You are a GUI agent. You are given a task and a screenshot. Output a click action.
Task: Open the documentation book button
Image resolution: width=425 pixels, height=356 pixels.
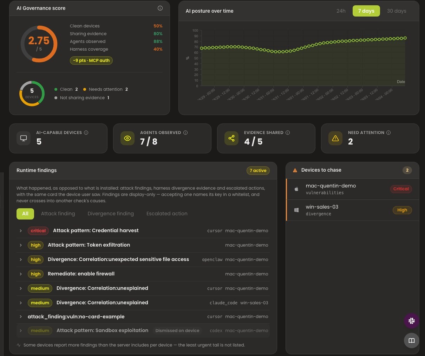tap(412, 341)
